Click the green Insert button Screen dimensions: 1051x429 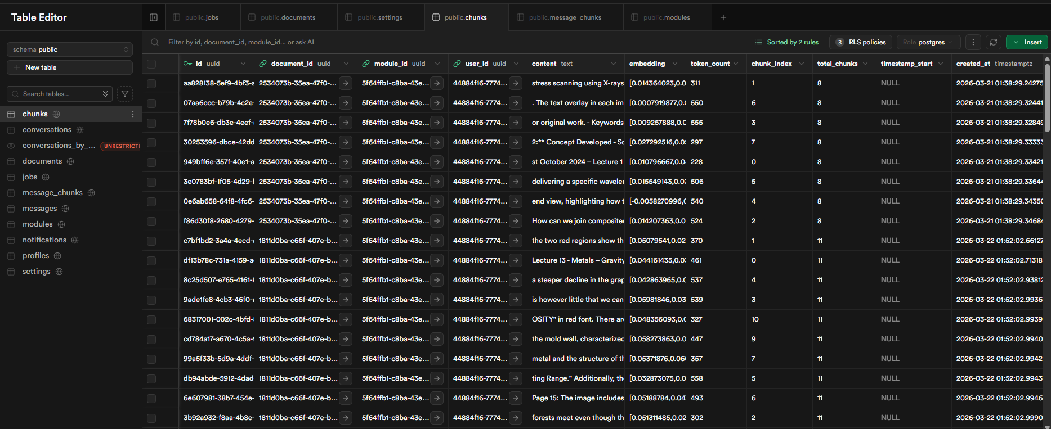pos(1027,42)
